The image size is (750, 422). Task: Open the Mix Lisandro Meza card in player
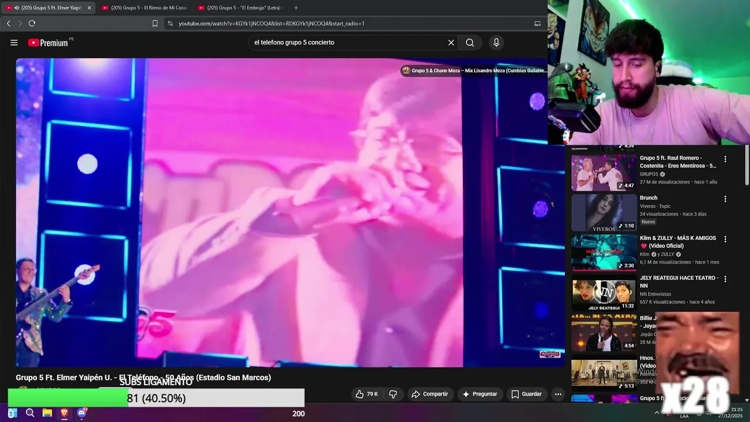click(x=474, y=70)
